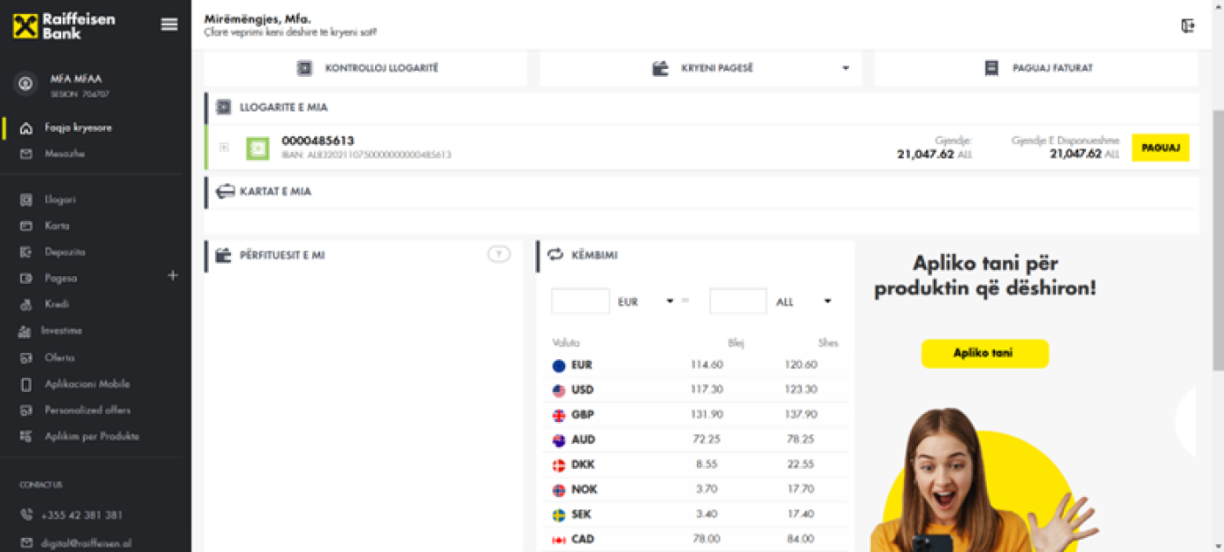
Task: Click the Gjendje balance 21,047.62 ALL
Action: pyautogui.click(x=934, y=154)
